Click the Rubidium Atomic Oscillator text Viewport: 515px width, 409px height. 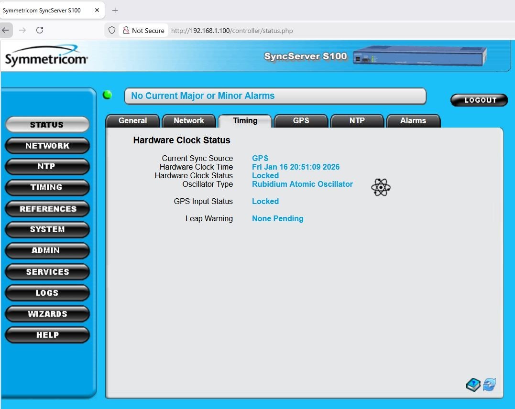click(302, 184)
